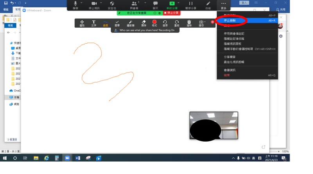
Task: Click the settings gear behind the menu
Action: coord(281,36)
